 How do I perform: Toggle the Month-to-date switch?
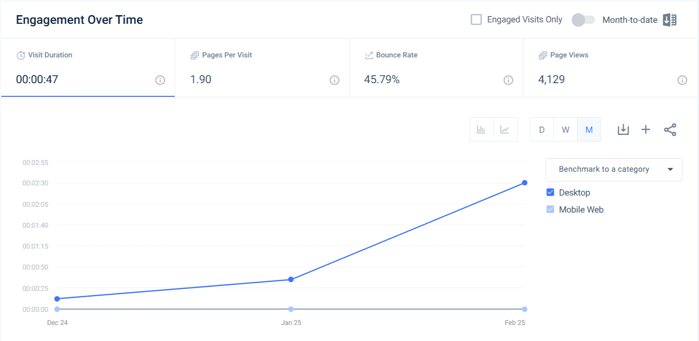[584, 20]
